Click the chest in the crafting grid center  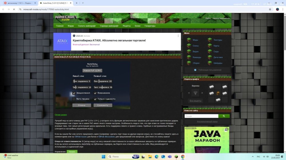click(218, 93)
